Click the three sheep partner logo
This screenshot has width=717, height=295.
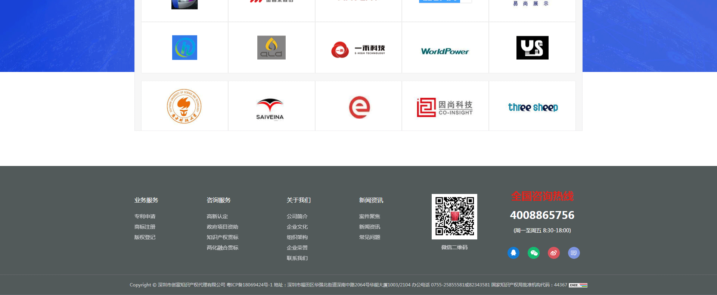click(533, 107)
